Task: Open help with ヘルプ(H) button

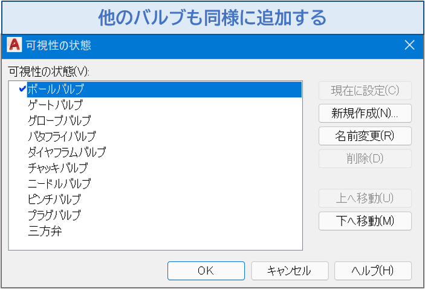Action: 373,271
